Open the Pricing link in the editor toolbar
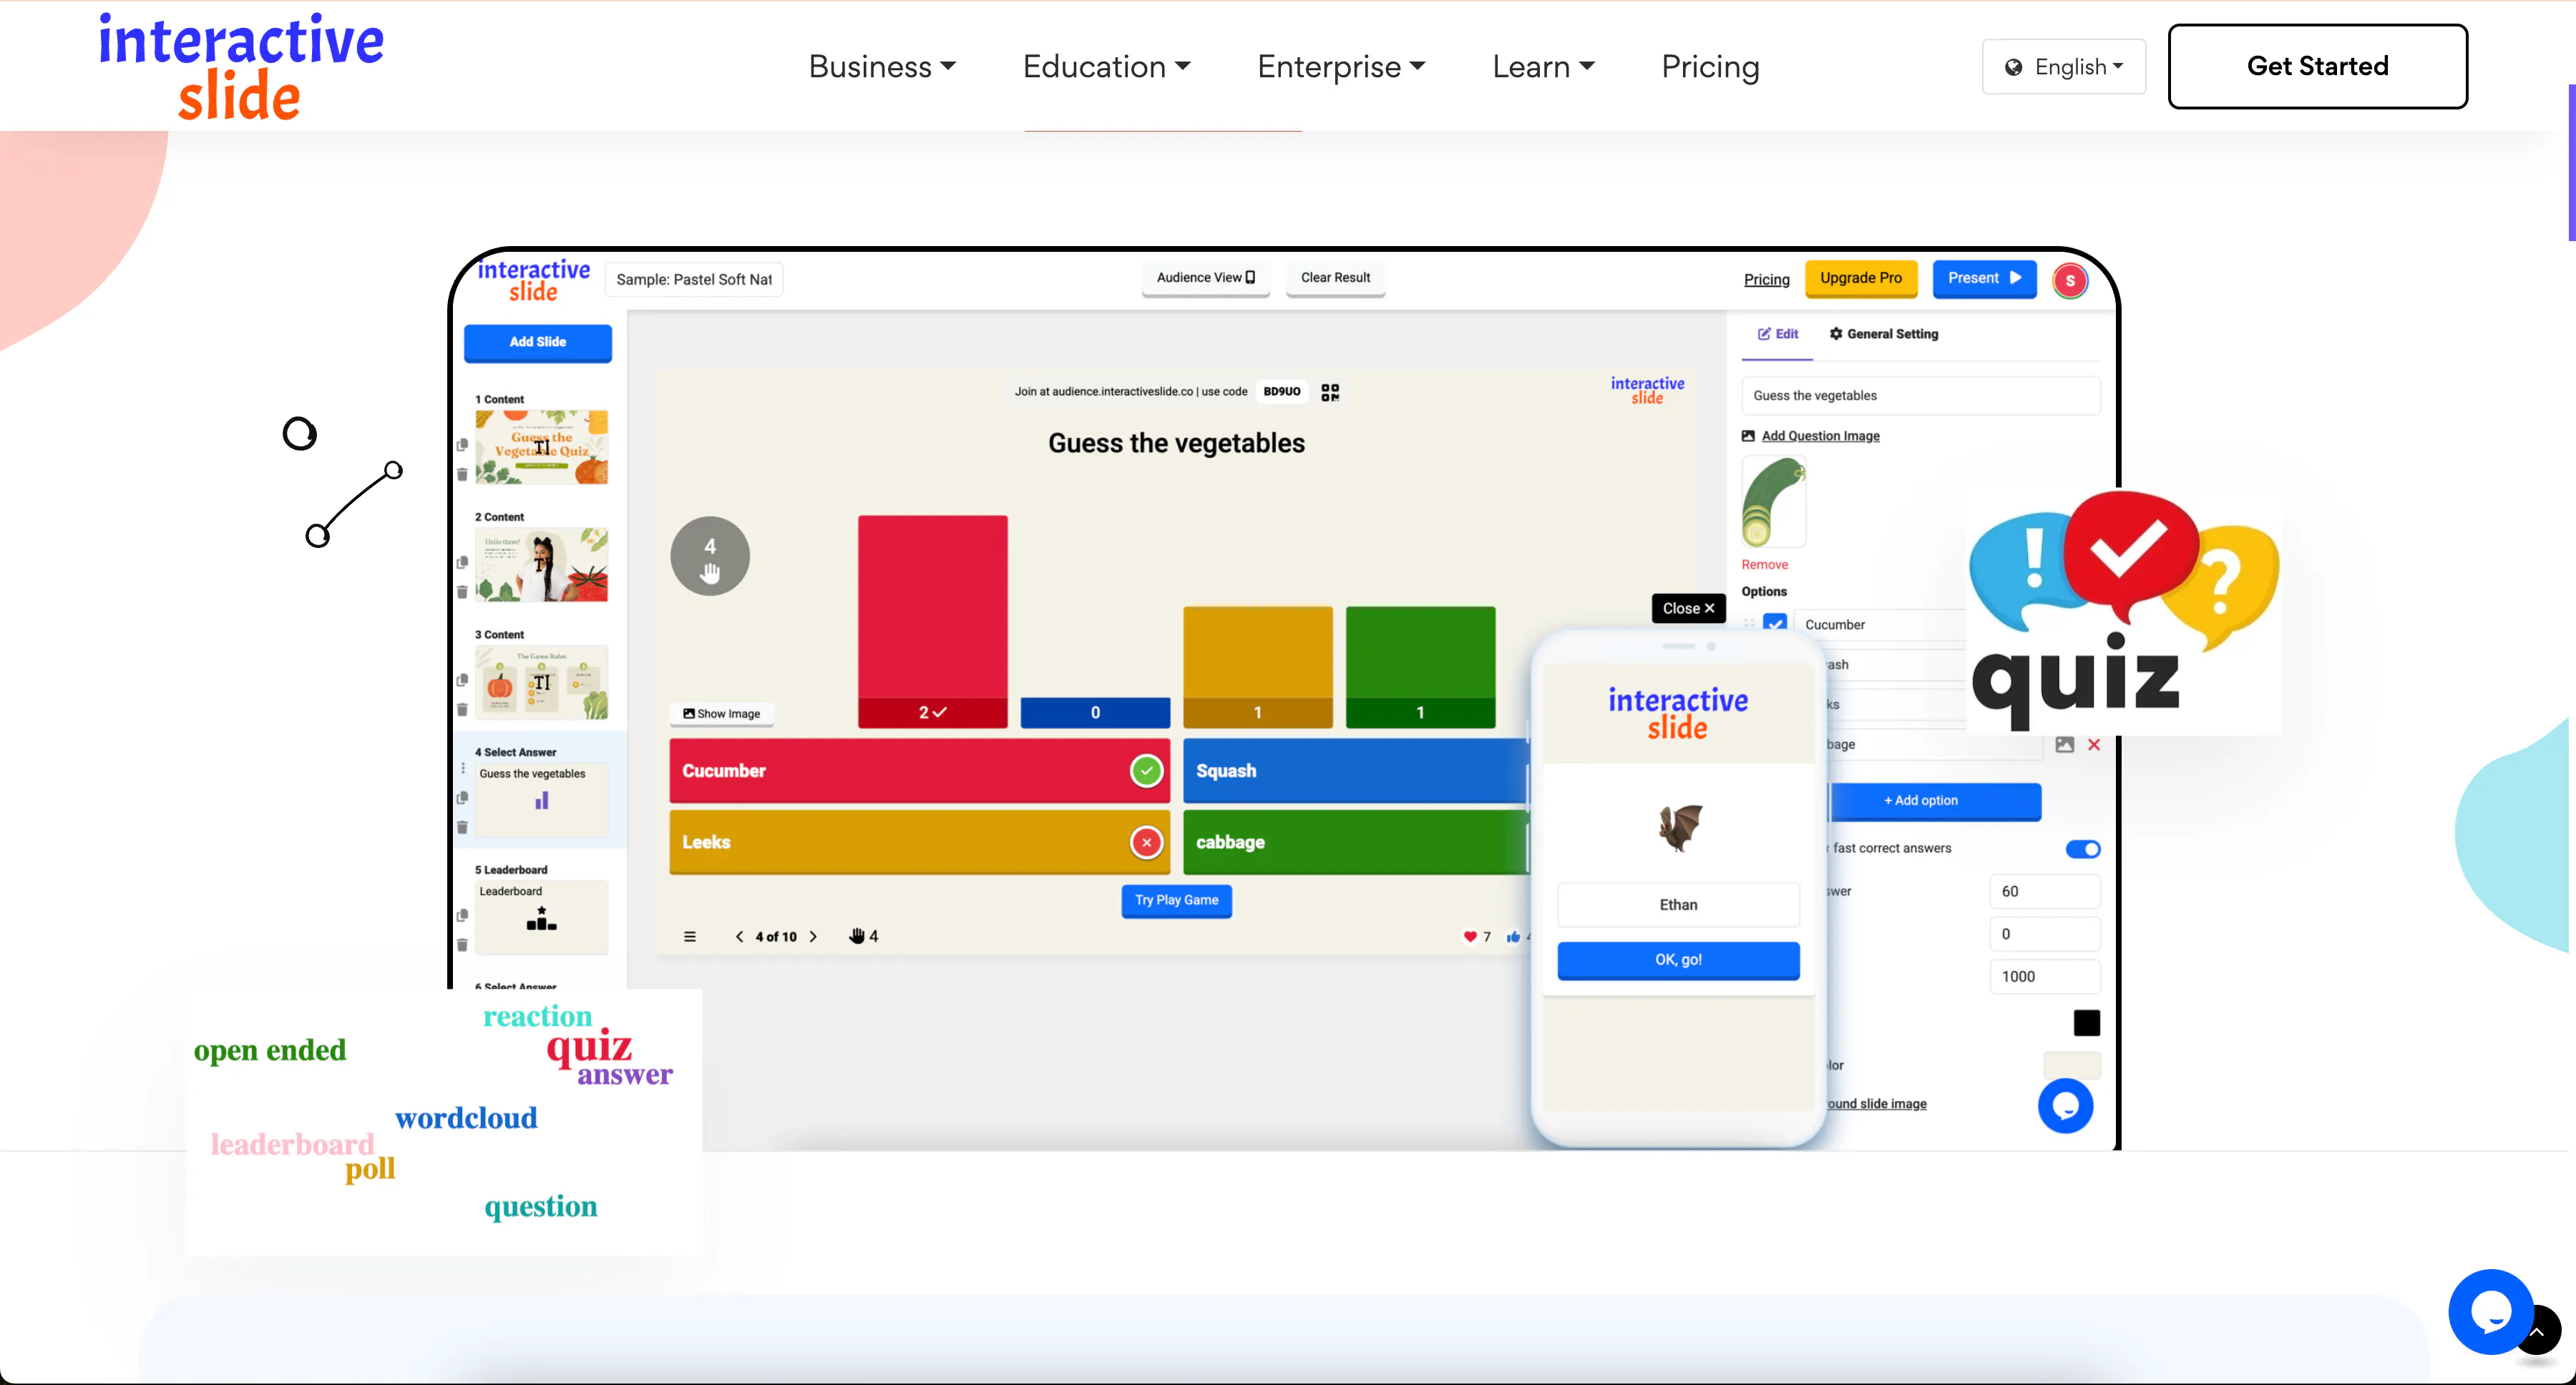Screen dimensions: 2576x1385 (x=1766, y=279)
